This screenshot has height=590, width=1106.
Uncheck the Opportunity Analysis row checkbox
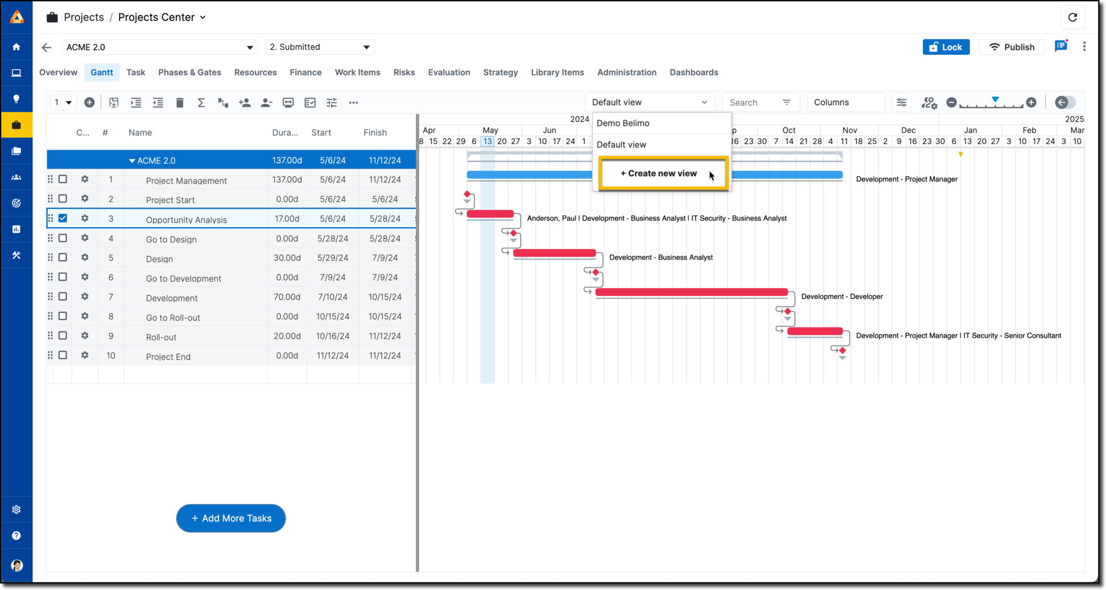click(63, 218)
